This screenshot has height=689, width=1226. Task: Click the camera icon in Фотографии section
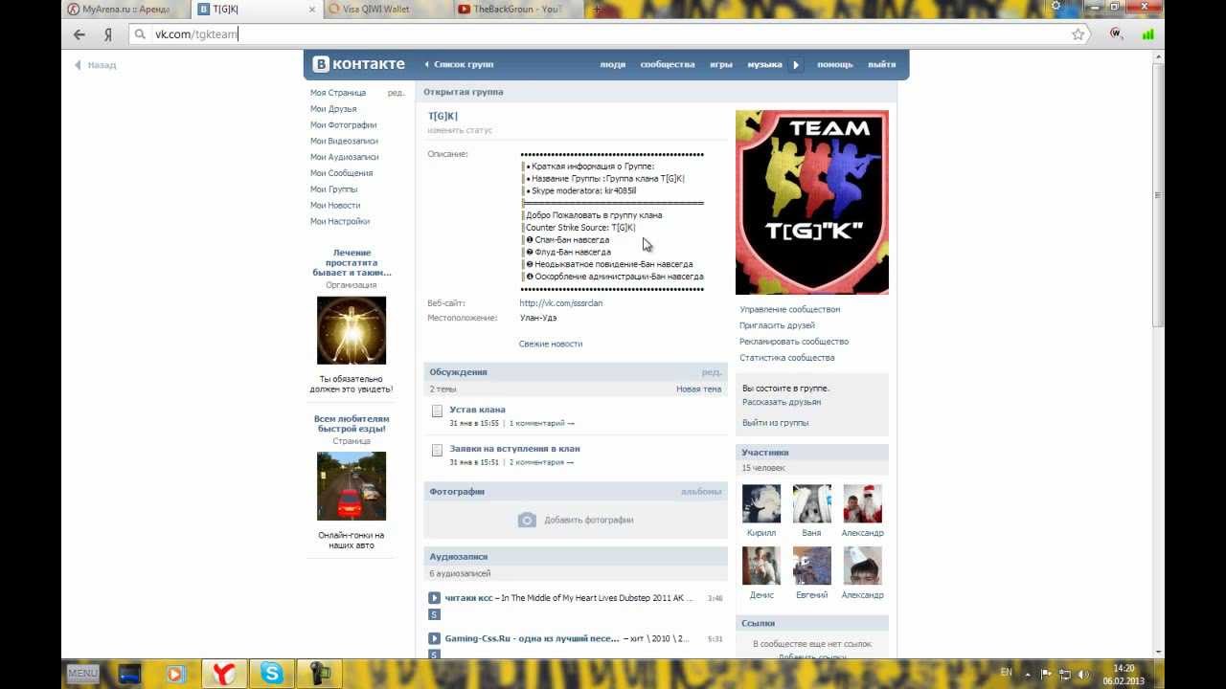tap(527, 520)
